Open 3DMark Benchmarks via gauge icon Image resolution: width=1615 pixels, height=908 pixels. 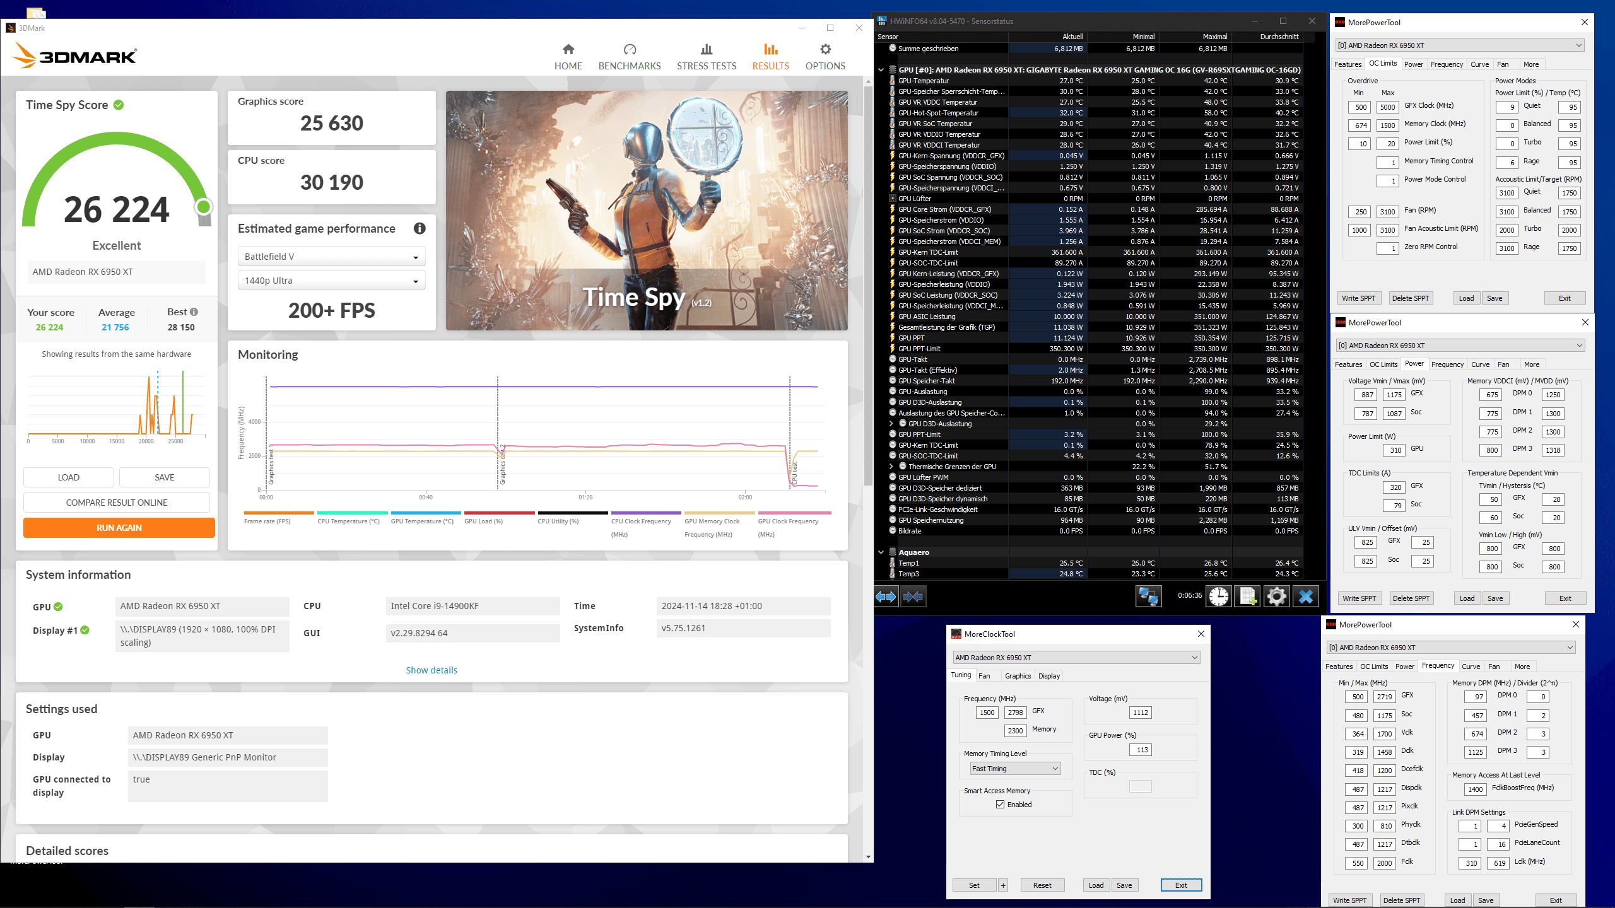629,50
